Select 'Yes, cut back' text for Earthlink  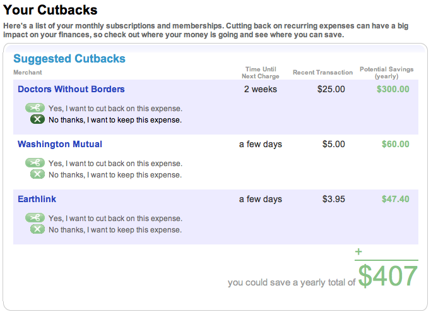[x=115, y=219]
